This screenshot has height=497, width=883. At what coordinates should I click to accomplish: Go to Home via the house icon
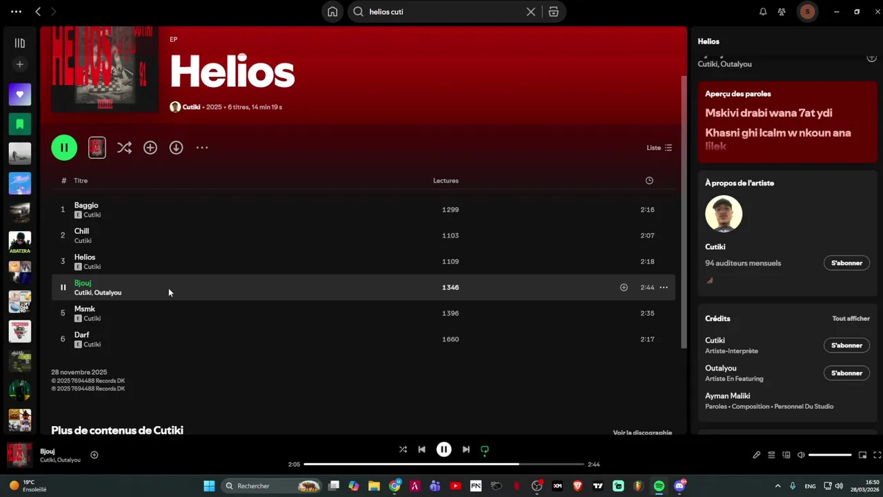tap(333, 12)
